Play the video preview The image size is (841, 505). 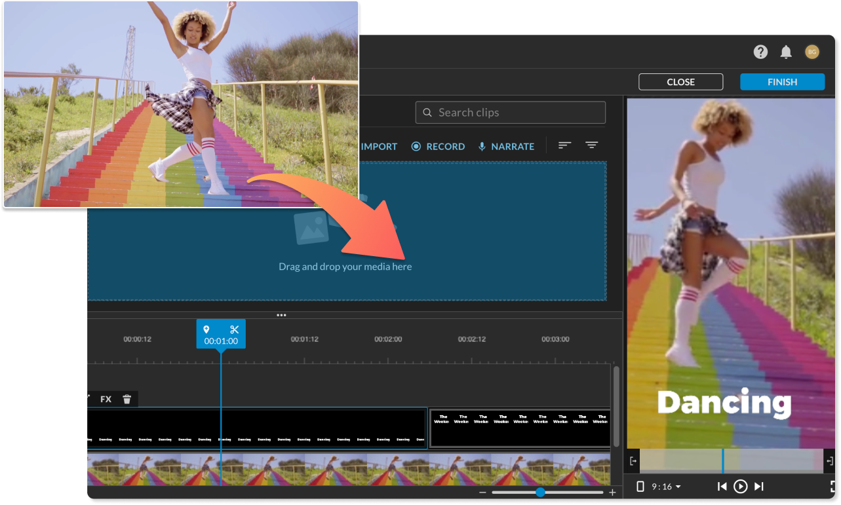coord(740,486)
